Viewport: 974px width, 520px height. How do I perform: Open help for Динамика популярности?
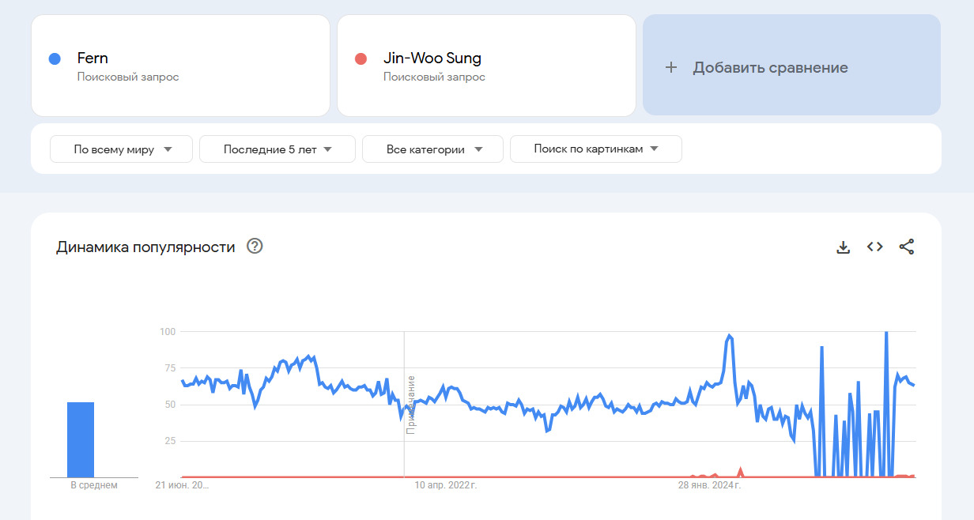click(255, 246)
